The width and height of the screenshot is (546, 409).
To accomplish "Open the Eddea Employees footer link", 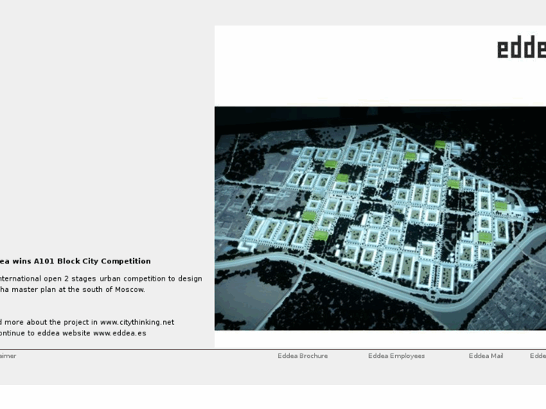I will (x=397, y=356).
